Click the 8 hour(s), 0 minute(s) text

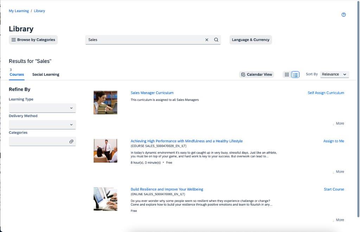click(x=146, y=162)
